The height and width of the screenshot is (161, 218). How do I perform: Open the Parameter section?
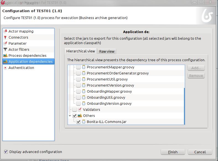pyautogui.click(x=28, y=43)
